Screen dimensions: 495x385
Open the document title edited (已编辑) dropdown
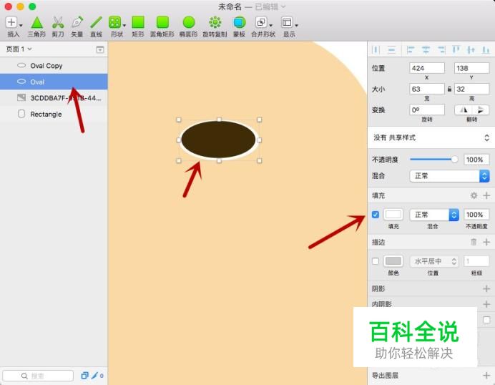(270, 6)
